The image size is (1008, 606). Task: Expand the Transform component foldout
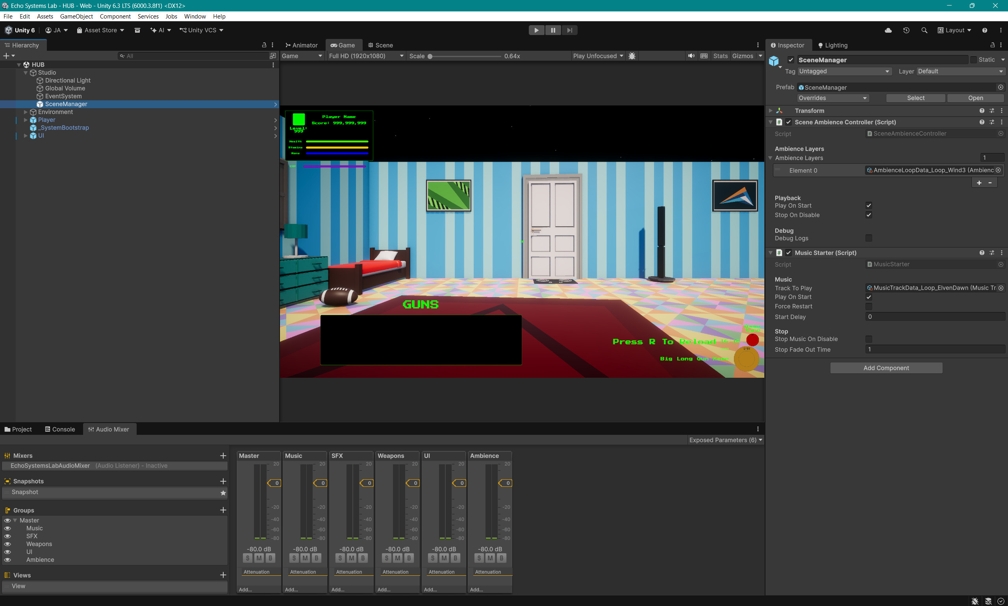770,111
